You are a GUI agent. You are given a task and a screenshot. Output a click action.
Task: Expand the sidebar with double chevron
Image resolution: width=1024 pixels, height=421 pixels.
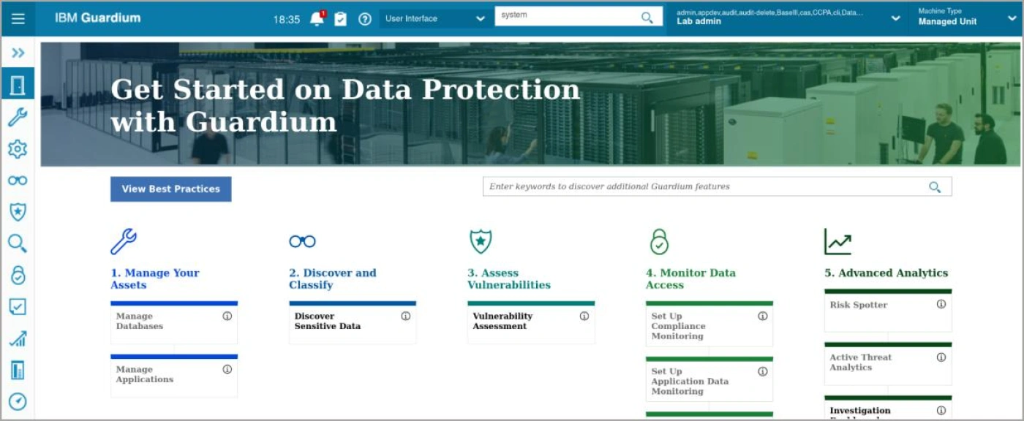coord(18,53)
